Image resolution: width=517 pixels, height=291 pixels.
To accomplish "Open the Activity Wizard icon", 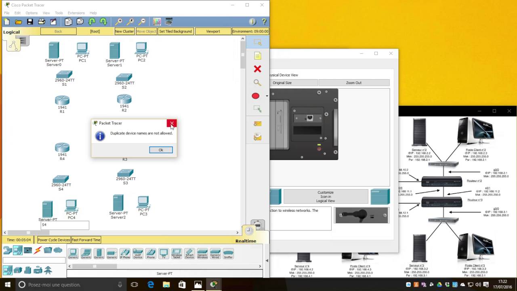I will coord(53,22).
